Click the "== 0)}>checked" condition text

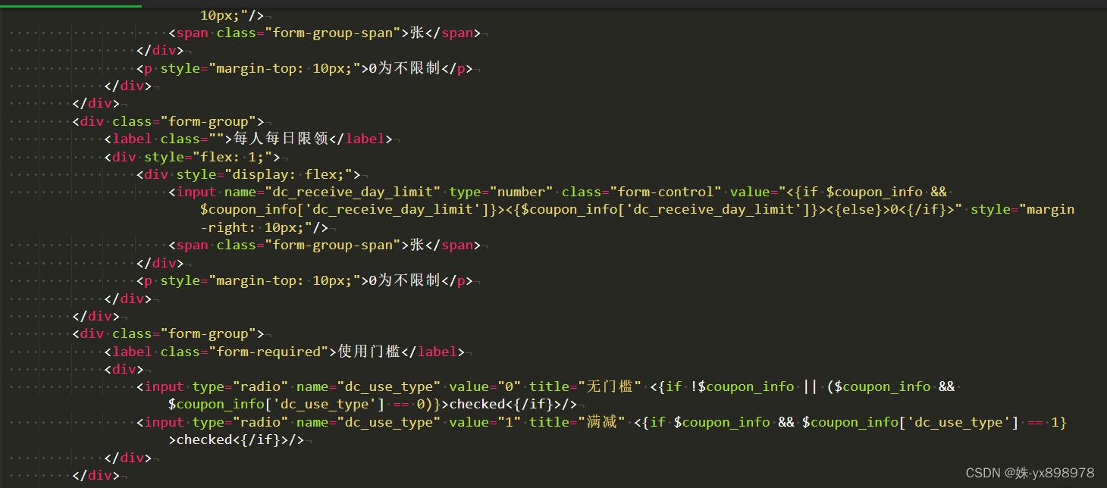pos(448,404)
